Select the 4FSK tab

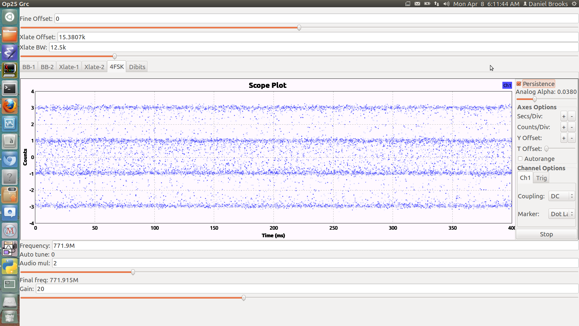click(117, 67)
